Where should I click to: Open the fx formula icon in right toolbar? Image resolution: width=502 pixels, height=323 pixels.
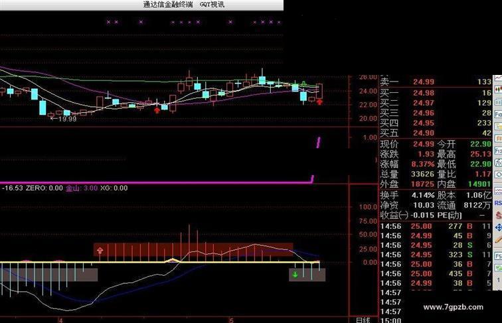[498, 162]
